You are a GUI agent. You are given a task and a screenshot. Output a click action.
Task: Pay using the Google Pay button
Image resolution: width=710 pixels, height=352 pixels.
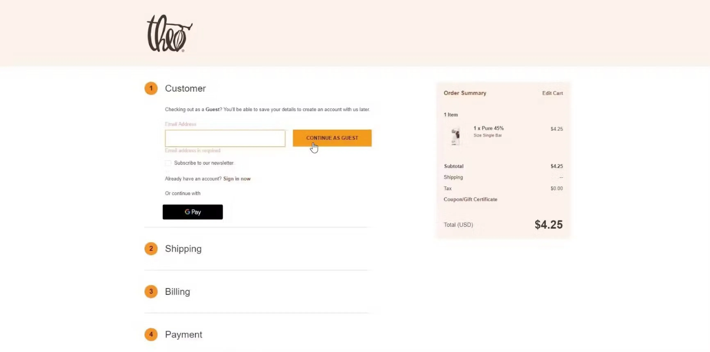click(193, 212)
